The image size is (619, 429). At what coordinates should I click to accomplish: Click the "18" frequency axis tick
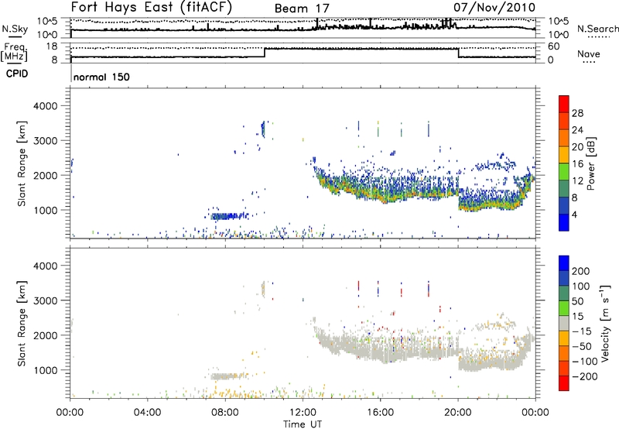tap(51, 46)
